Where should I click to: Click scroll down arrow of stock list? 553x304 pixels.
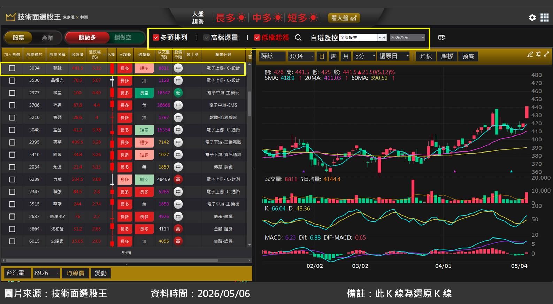(x=249, y=245)
